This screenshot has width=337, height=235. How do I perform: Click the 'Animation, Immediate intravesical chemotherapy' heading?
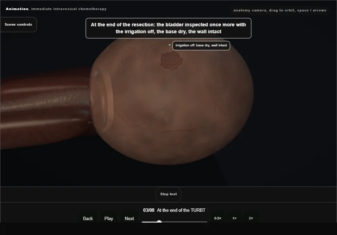(x=56, y=9)
